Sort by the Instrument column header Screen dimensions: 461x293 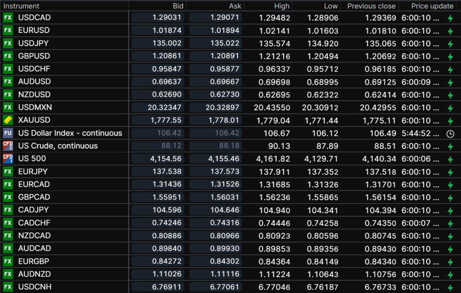click(x=22, y=6)
